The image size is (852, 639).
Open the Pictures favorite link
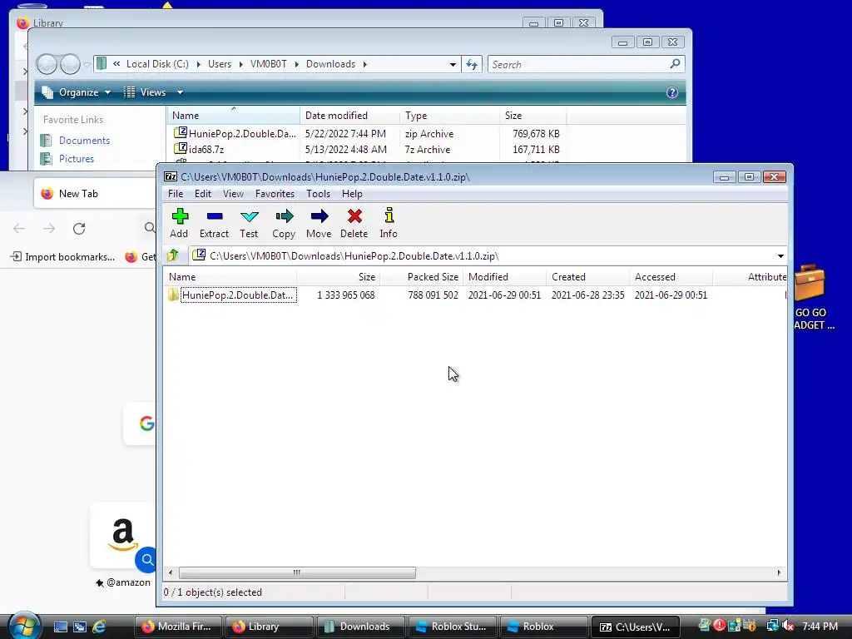tap(76, 159)
